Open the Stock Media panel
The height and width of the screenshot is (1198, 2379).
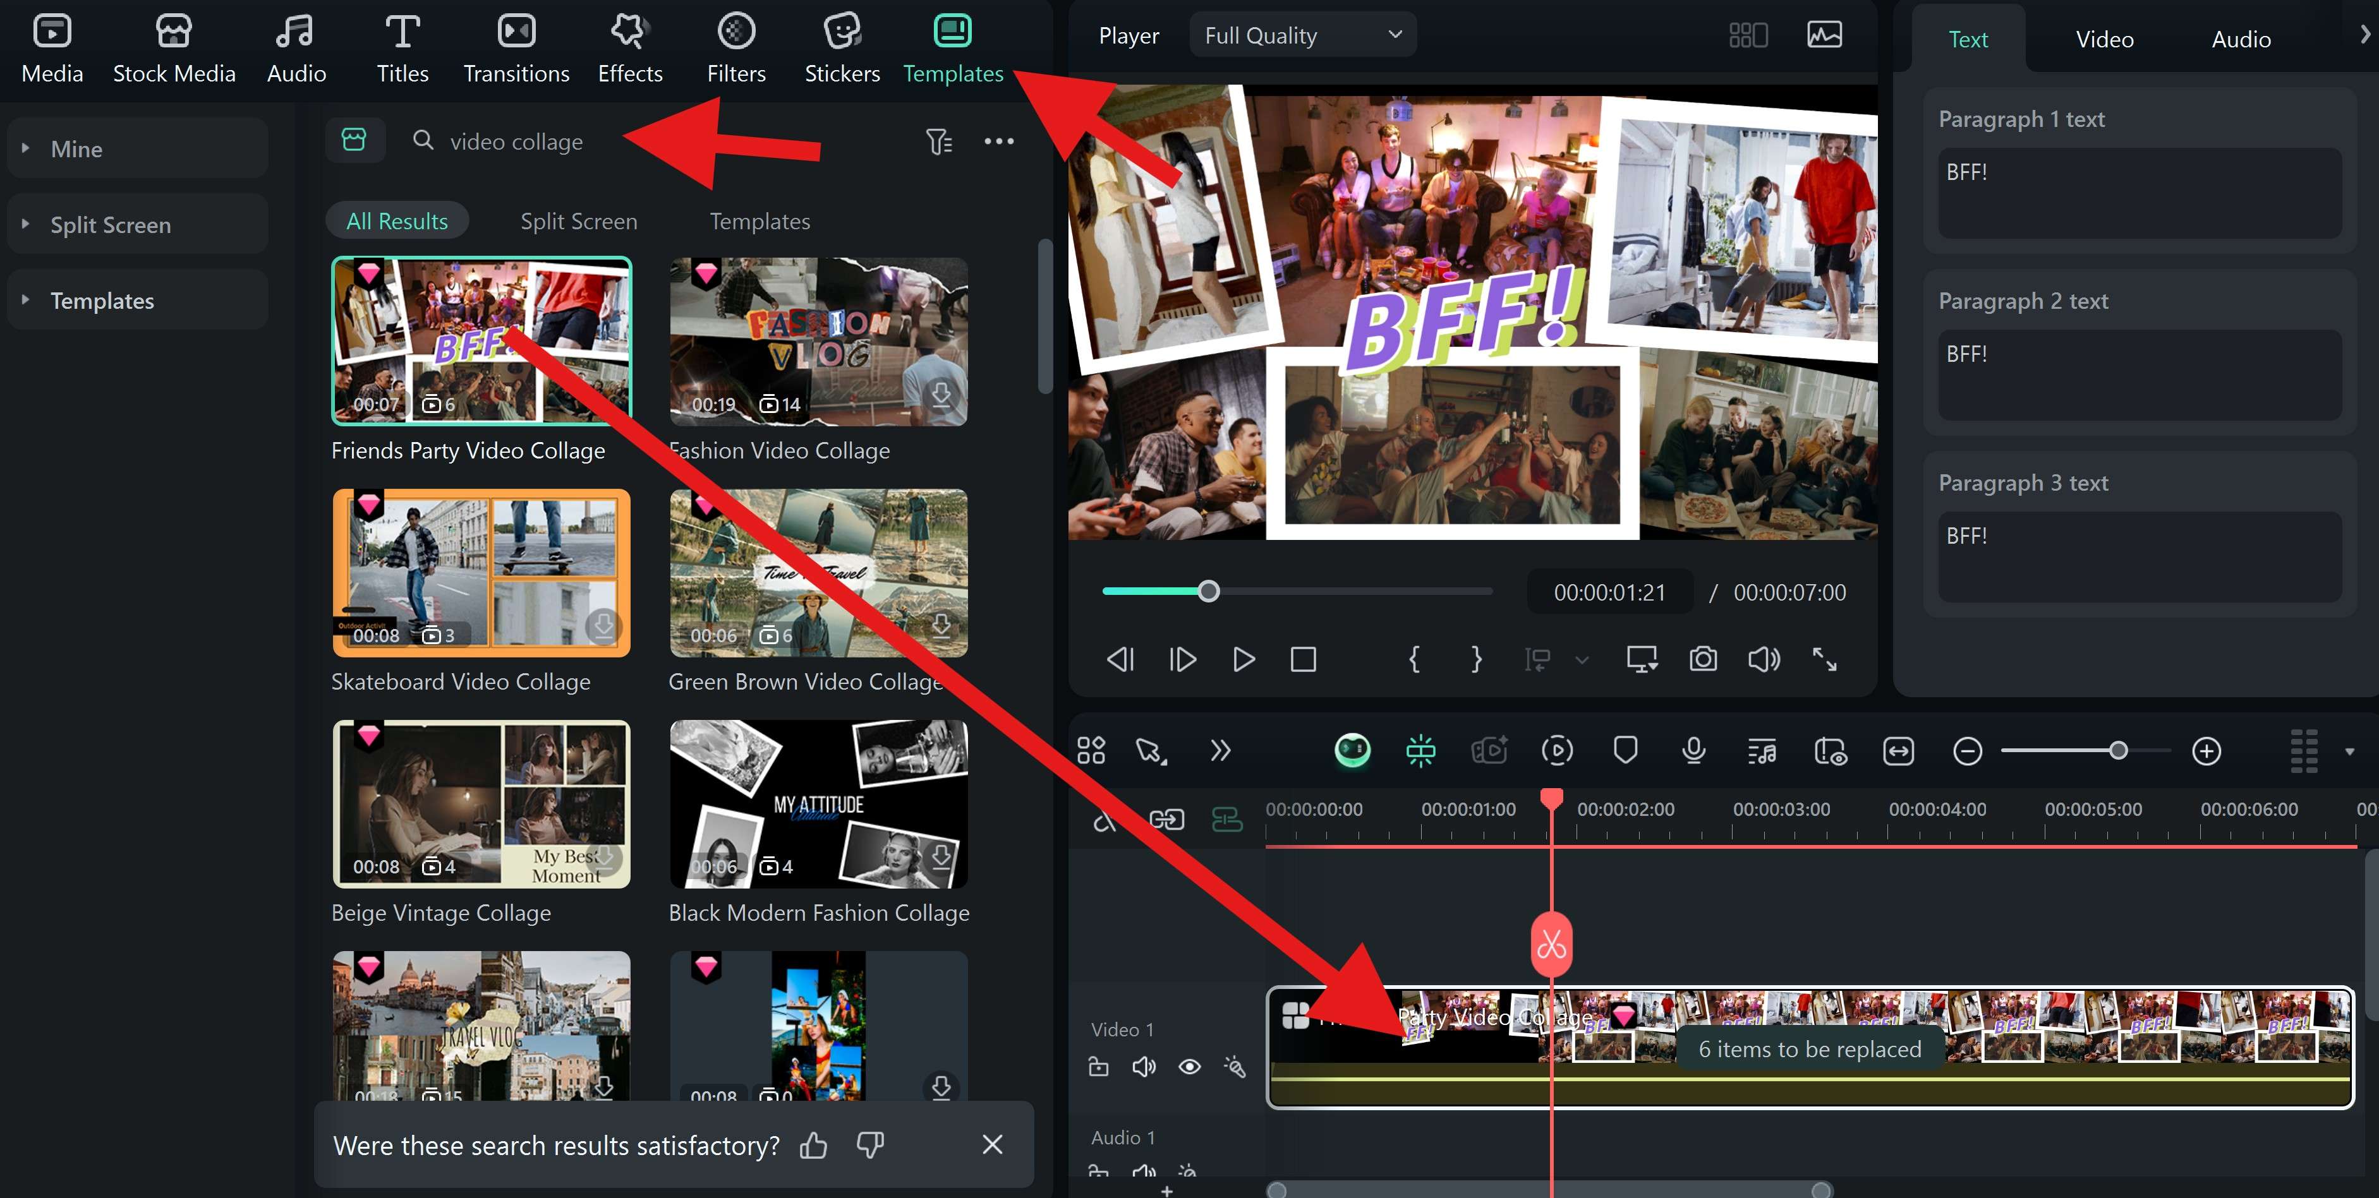[174, 49]
